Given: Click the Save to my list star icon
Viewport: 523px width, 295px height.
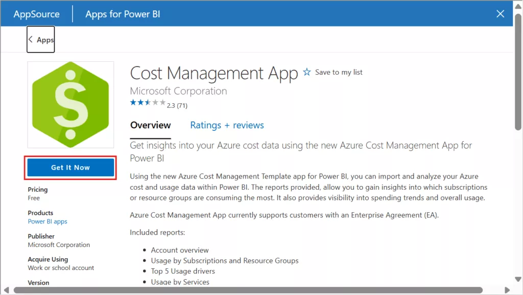Looking at the screenshot, I should pyautogui.click(x=306, y=72).
